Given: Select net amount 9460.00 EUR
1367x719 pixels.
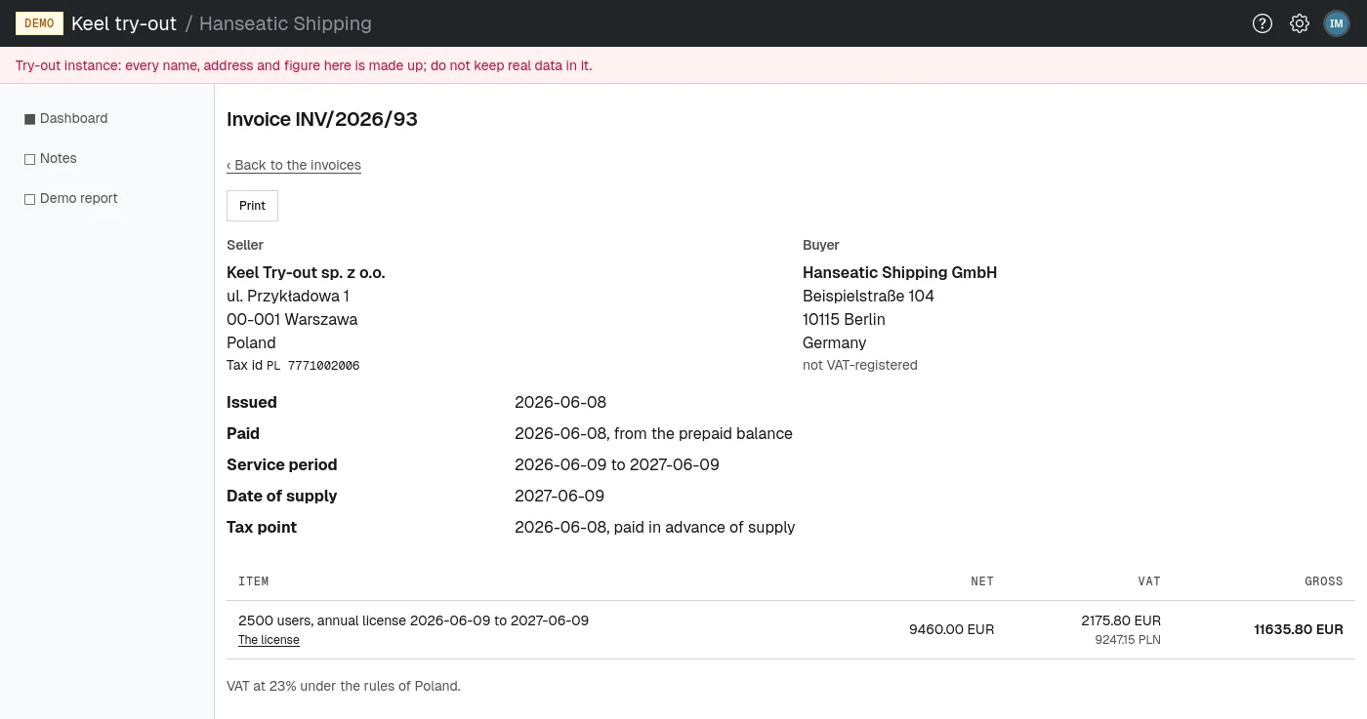Looking at the screenshot, I should [x=951, y=629].
